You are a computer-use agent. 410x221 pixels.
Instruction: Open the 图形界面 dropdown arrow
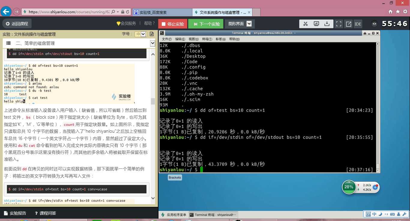[249, 24]
